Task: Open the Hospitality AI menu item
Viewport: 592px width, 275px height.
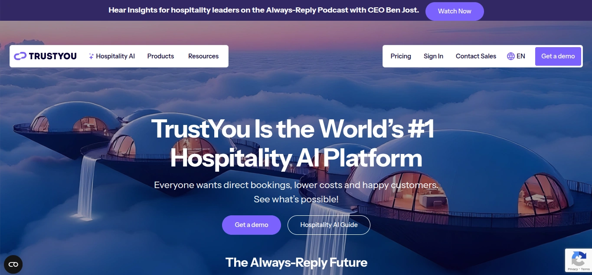Action: (115, 56)
